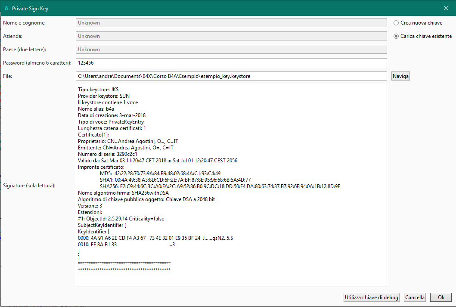The height and width of the screenshot is (307, 456).
Task: Click the B4A app icon in title bar
Action: (6, 9)
